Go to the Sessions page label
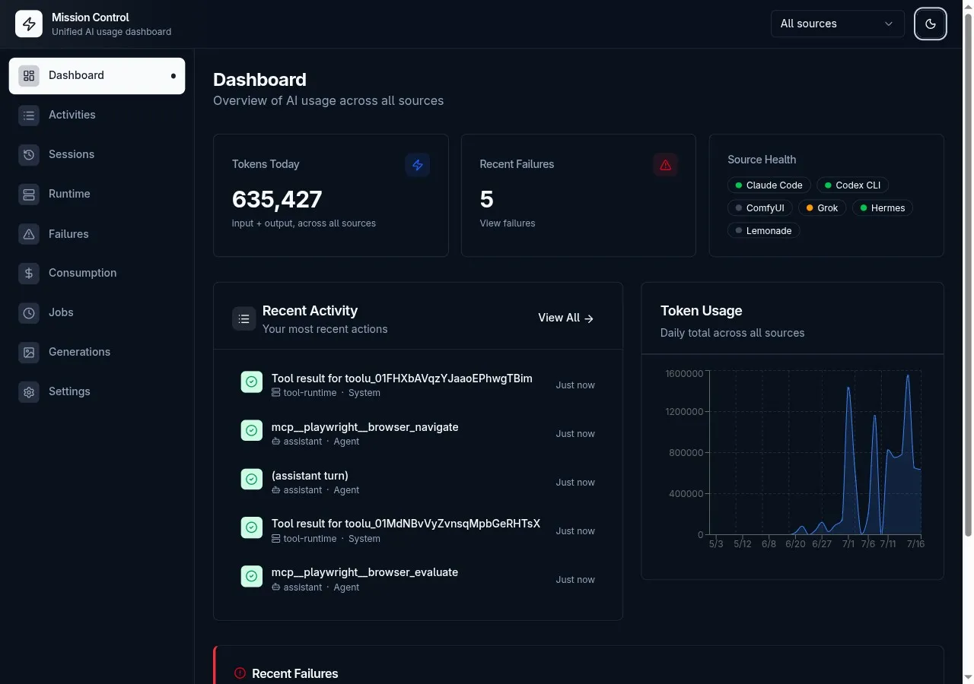Screen dimensions: 974x684 (72, 154)
